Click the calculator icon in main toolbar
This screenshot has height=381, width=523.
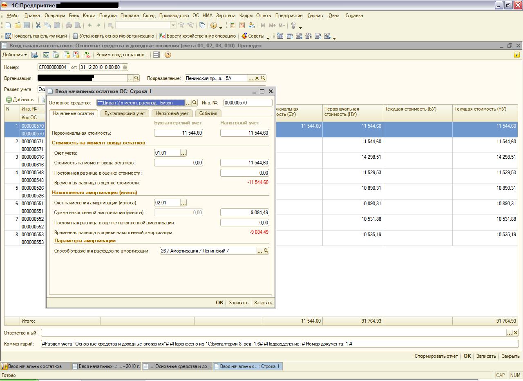232,25
